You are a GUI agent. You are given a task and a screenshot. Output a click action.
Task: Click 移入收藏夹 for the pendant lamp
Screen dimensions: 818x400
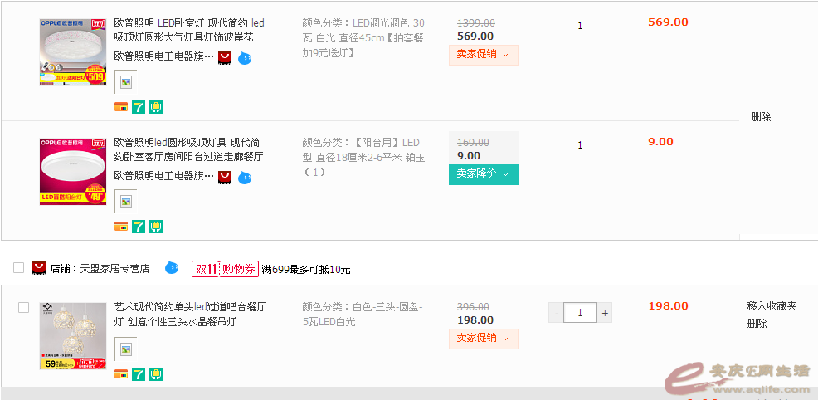tap(772, 306)
